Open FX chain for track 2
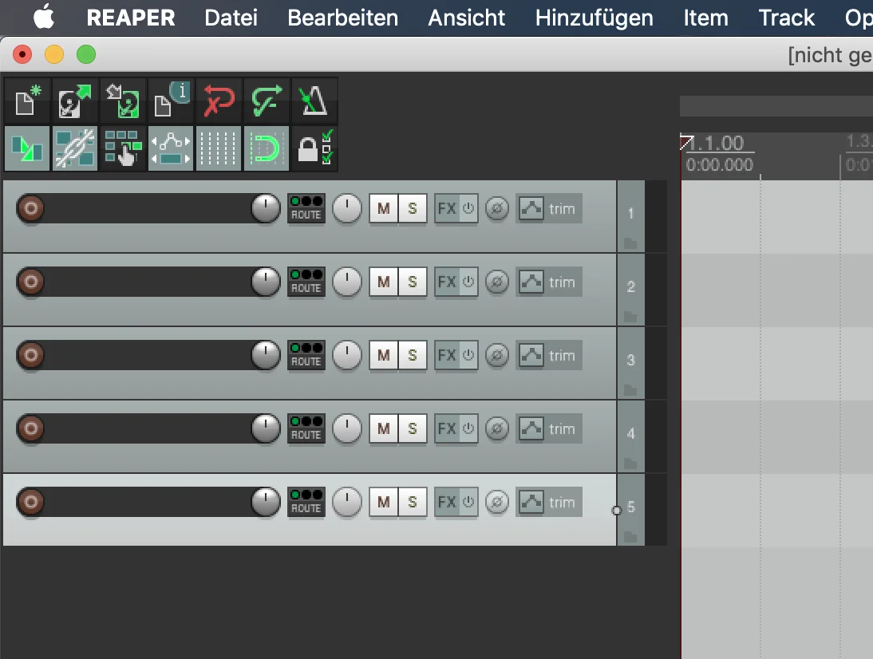The height and width of the screenshot is (659, 873). pos(447,282)
